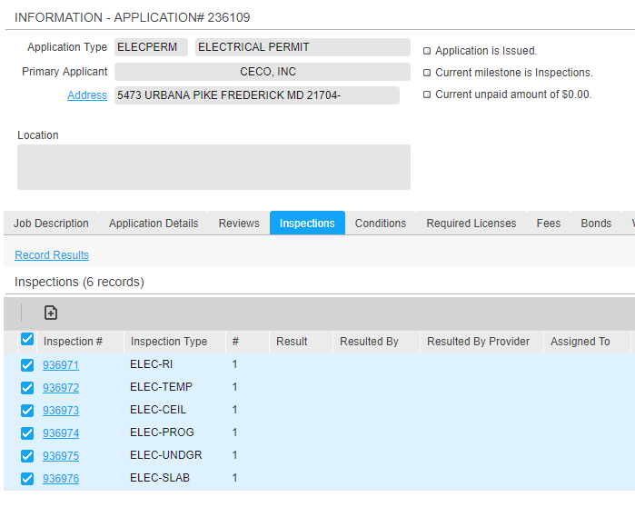Open inspection number 936976 link
Image resolution: width=635 pixels, height=517 pixels.
point(61,479)
